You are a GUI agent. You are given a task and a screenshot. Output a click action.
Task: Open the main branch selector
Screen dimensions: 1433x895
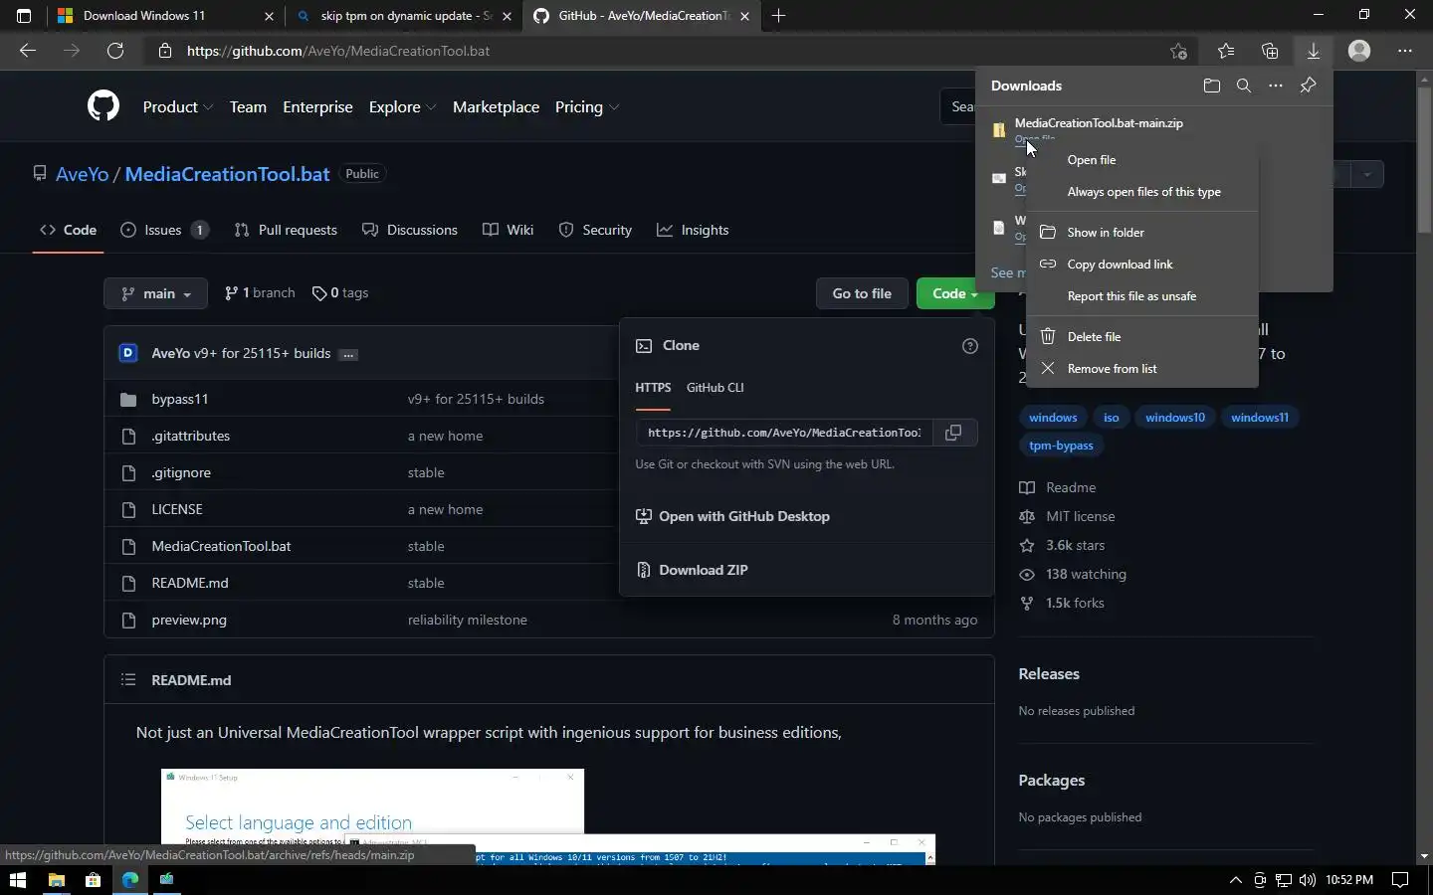[155, 293]
